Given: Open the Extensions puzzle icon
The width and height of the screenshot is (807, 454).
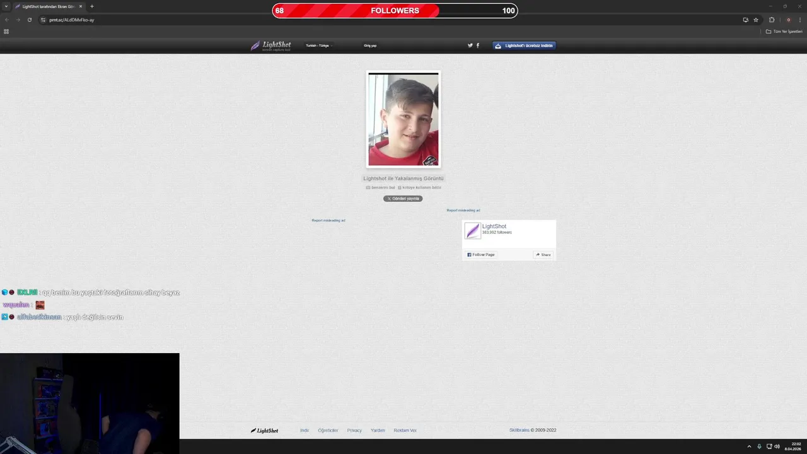Looking at the screenshot, I should coord(772,20).
